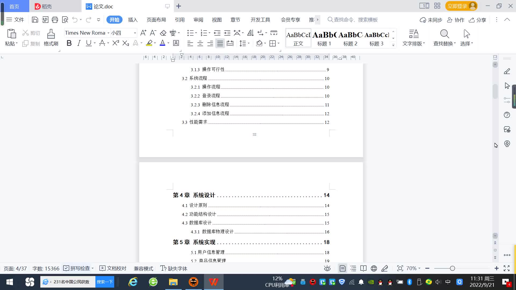
Task: Toggle bold formatting
Action: click(x=69, y=43)
